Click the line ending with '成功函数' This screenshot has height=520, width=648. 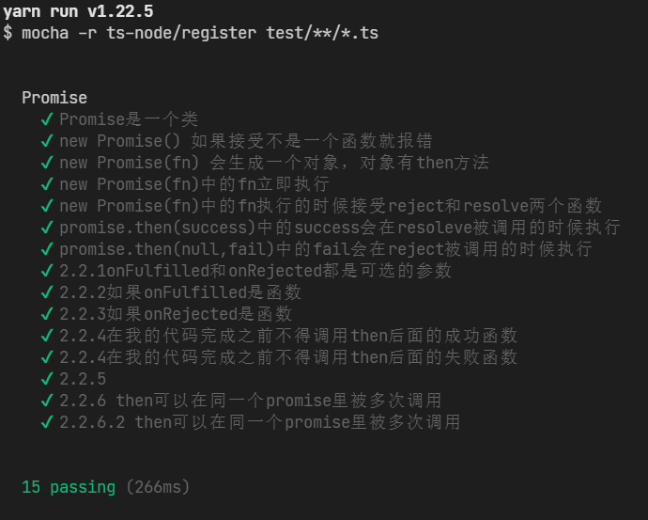288,336
